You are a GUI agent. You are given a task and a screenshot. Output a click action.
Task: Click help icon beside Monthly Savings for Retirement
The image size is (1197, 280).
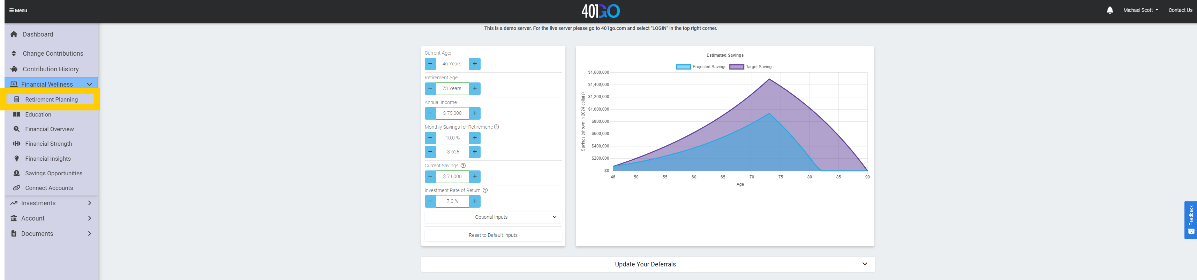(496, 127)
